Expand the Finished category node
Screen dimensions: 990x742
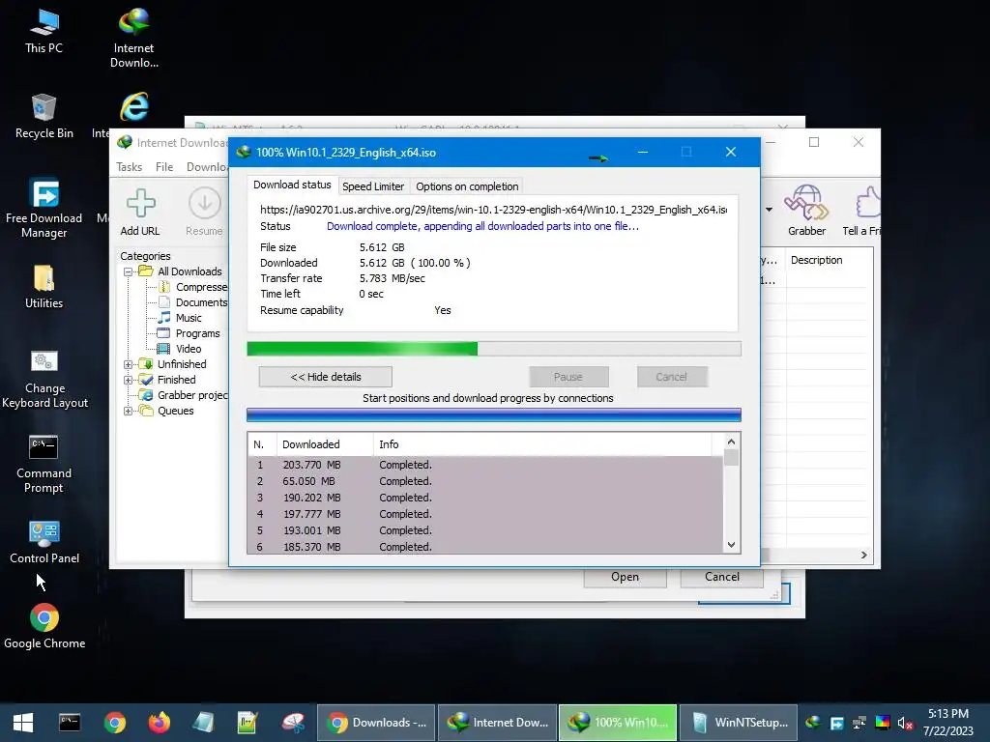tap(129, 380)
